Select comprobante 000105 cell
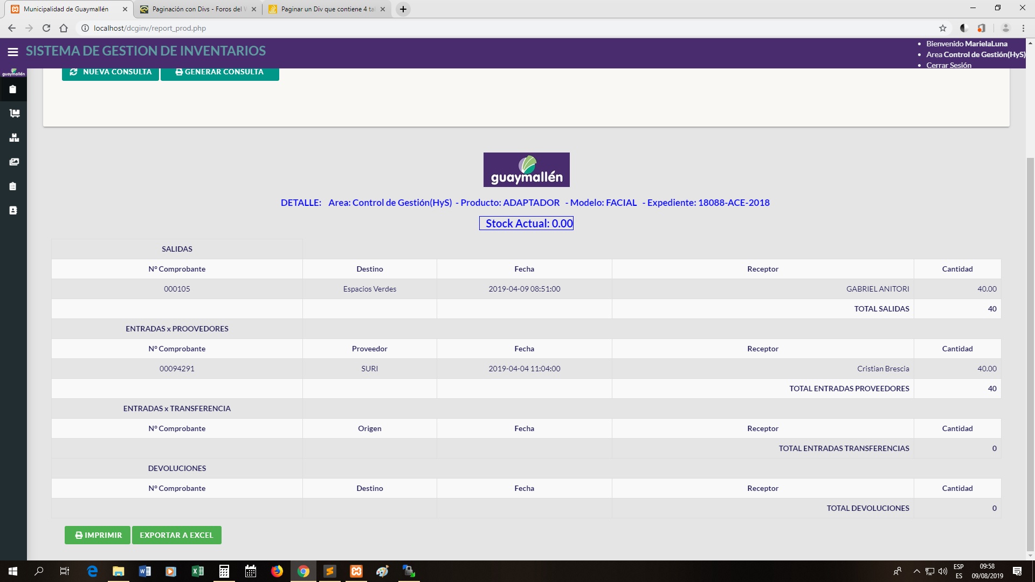The width and height of the screenshot is (1035, 582). (177, 289)
